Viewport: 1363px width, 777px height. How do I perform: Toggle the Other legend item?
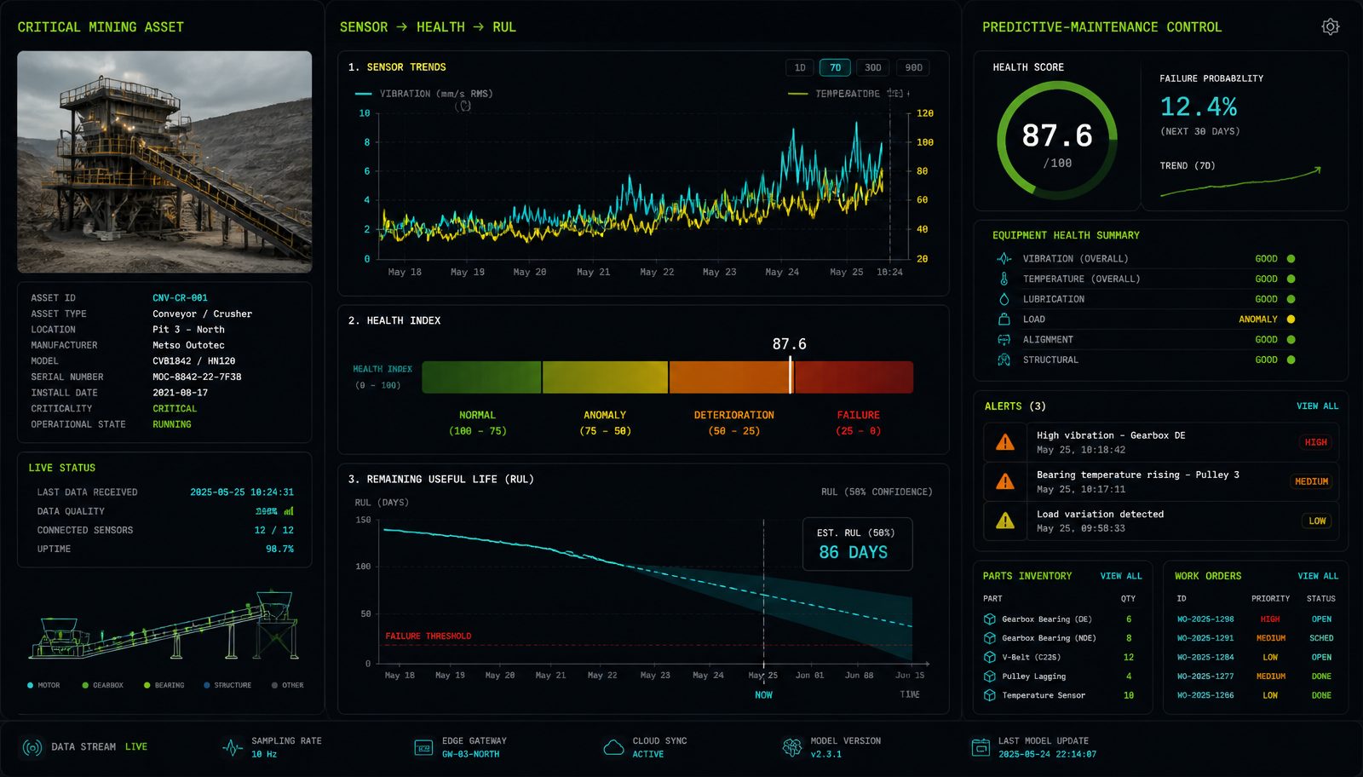288,686
